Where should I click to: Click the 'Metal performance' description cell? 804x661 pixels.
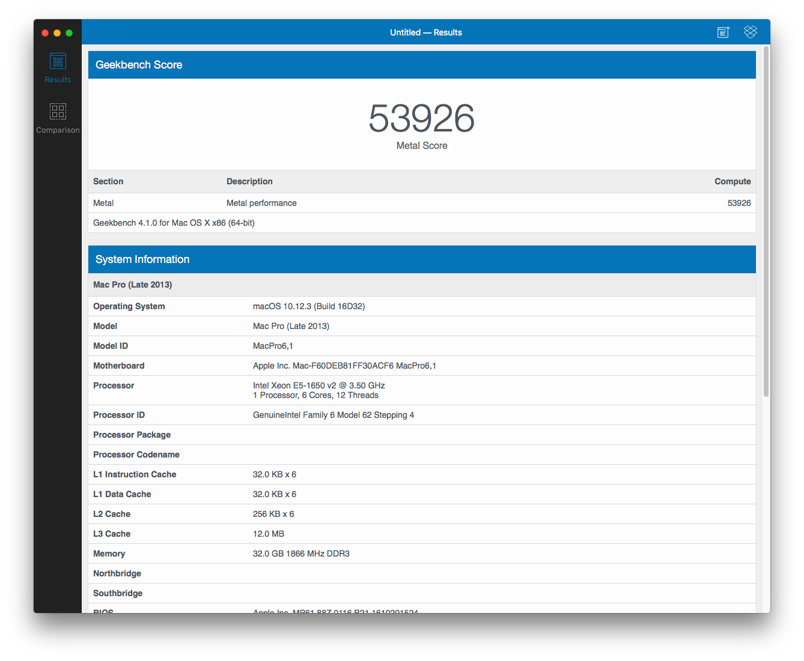pos(261,203)
